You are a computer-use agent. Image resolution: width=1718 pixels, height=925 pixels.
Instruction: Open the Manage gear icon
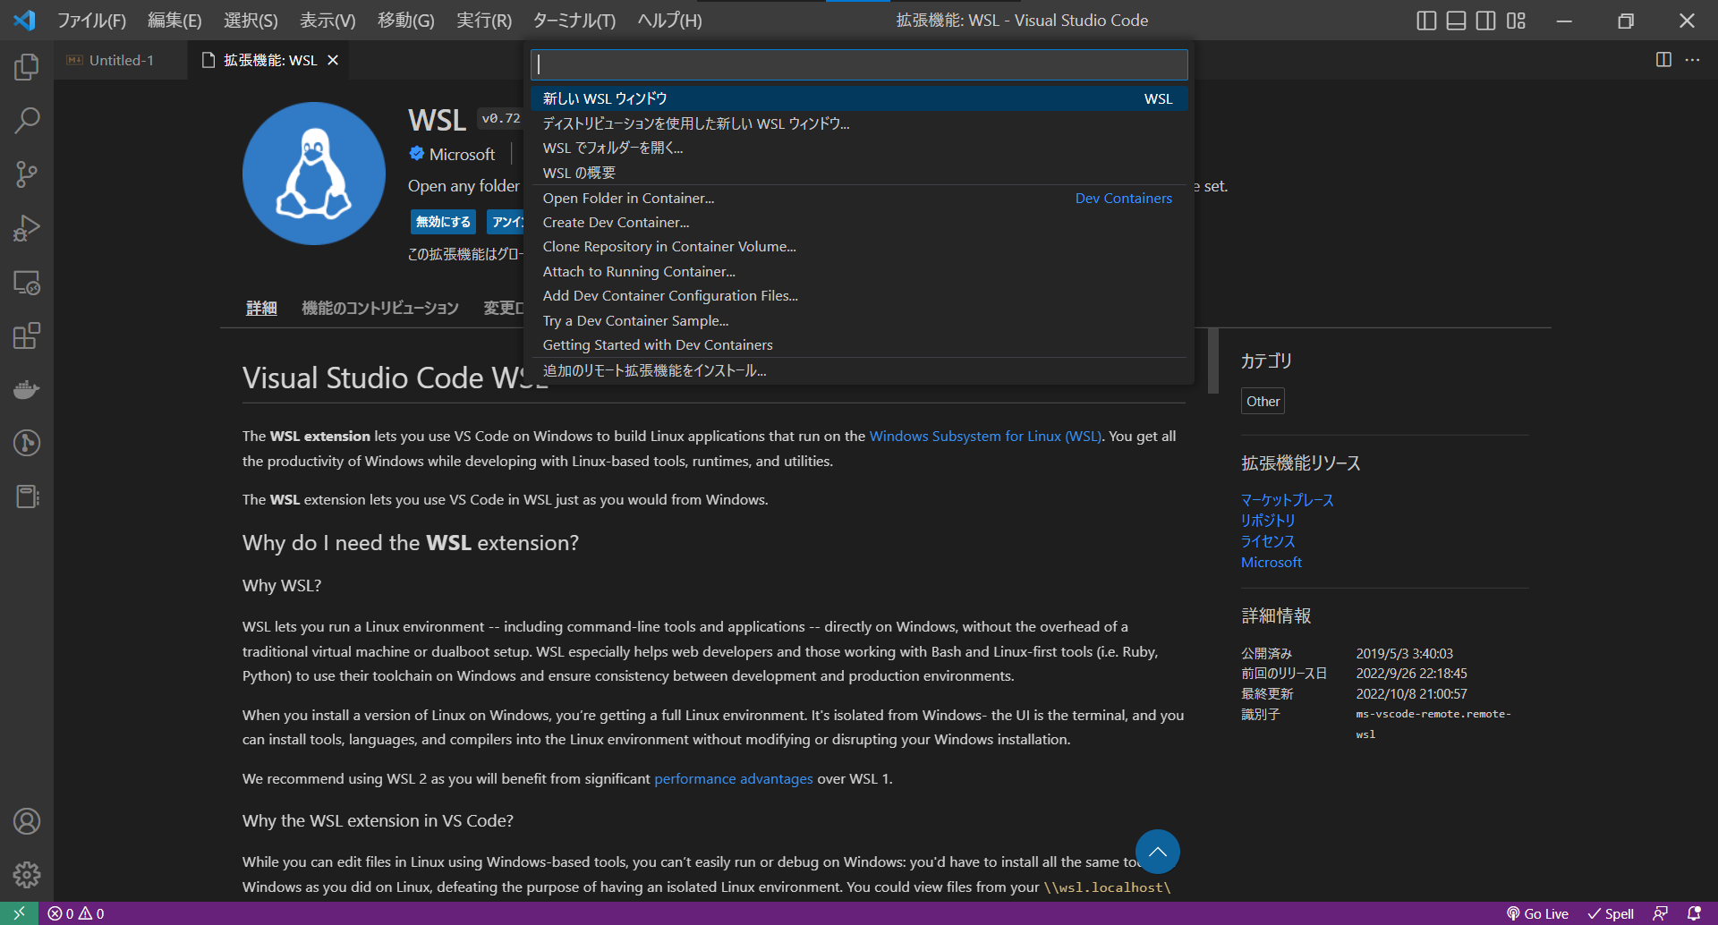click(x=27, y=875)
